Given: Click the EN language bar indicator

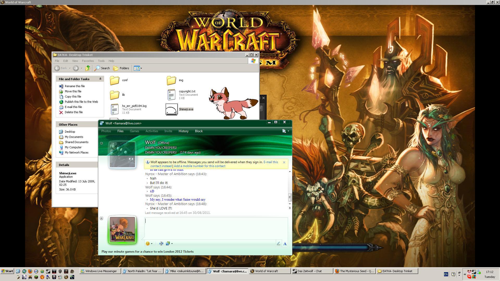Looking at the screenshot, I should (446, 274).
